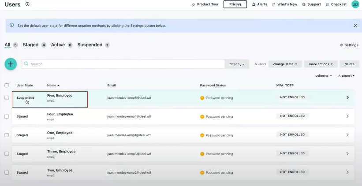The image size is (362, 186).
Task: Expand the One, Employee row chevron
Action: (347, 135)
